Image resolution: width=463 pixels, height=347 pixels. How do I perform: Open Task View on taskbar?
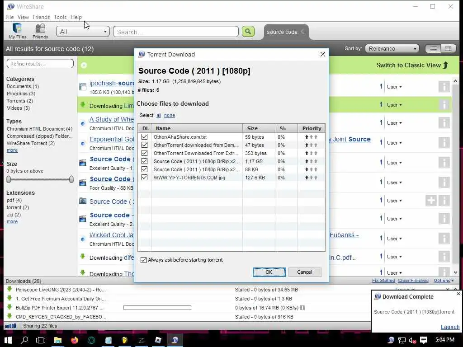tap(41, 340)
